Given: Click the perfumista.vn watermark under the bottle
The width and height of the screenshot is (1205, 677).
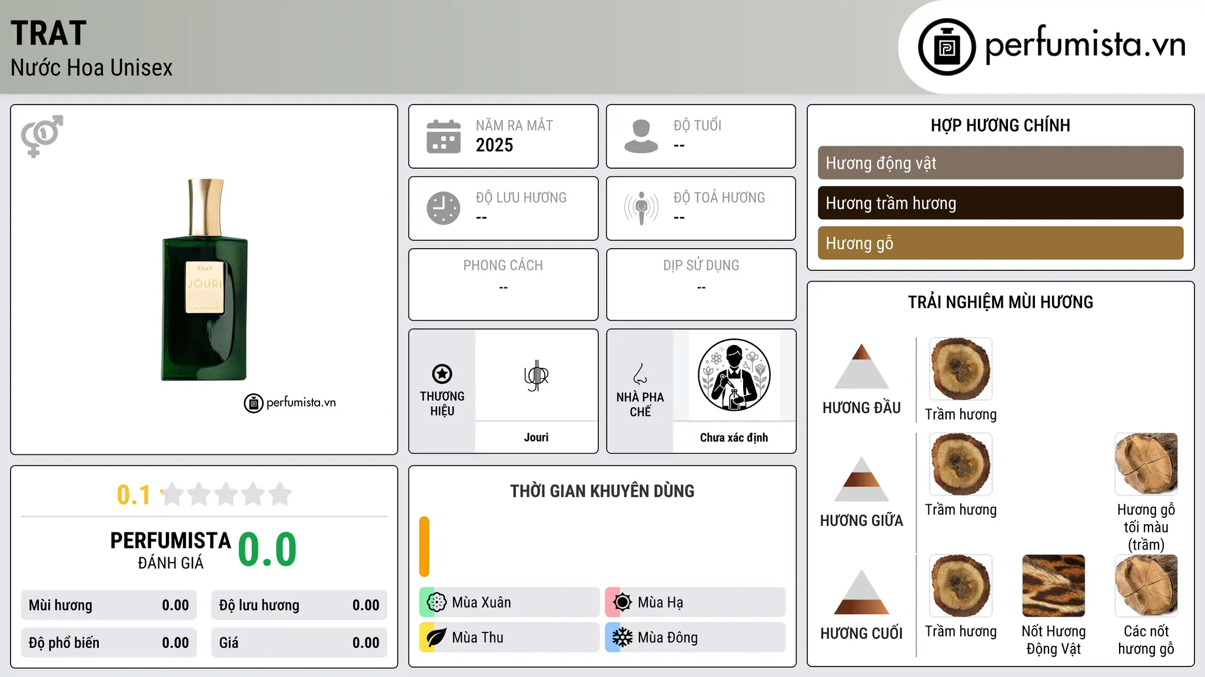Looking at the screenshot, I should 289,403.
